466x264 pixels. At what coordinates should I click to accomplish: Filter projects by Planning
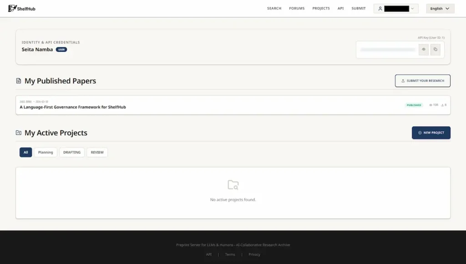point(46,152)
